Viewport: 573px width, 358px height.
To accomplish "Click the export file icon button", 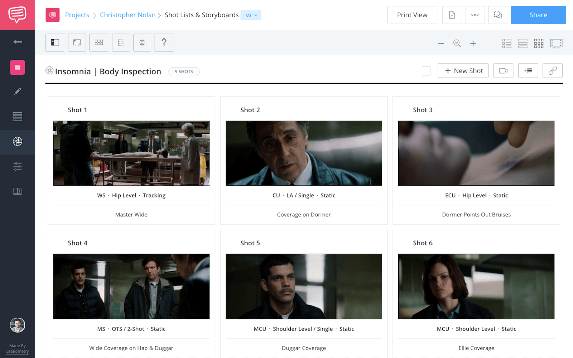I will click(x=452, y=15).
